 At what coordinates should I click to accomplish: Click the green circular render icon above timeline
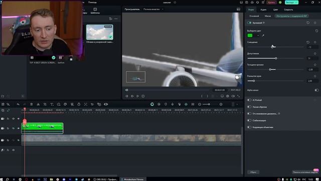pos(152,104)
